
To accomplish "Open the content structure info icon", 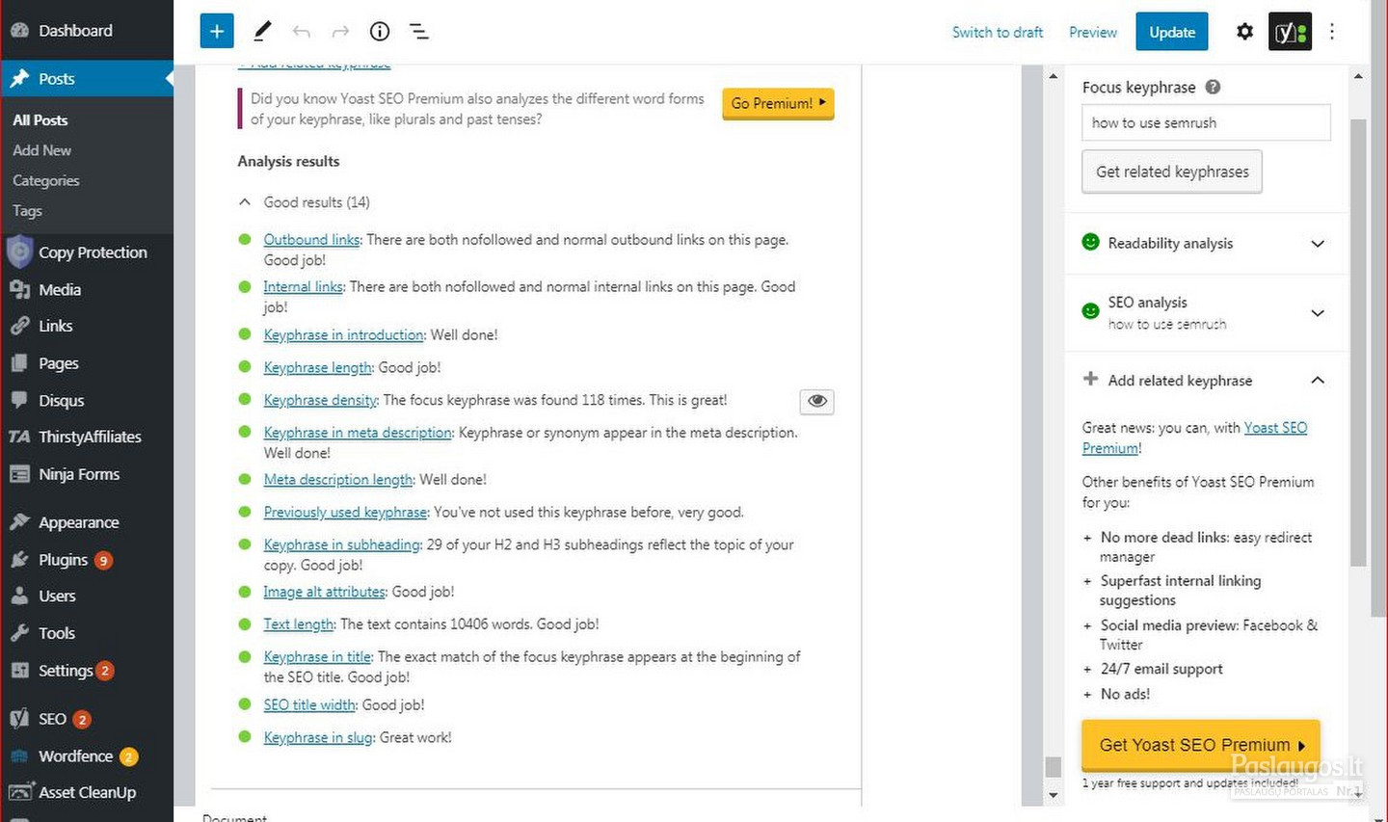I will [x=380, y=31].
